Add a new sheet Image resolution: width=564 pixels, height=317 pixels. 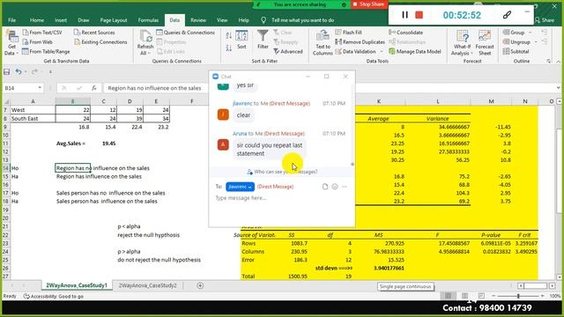pos(200,285)
